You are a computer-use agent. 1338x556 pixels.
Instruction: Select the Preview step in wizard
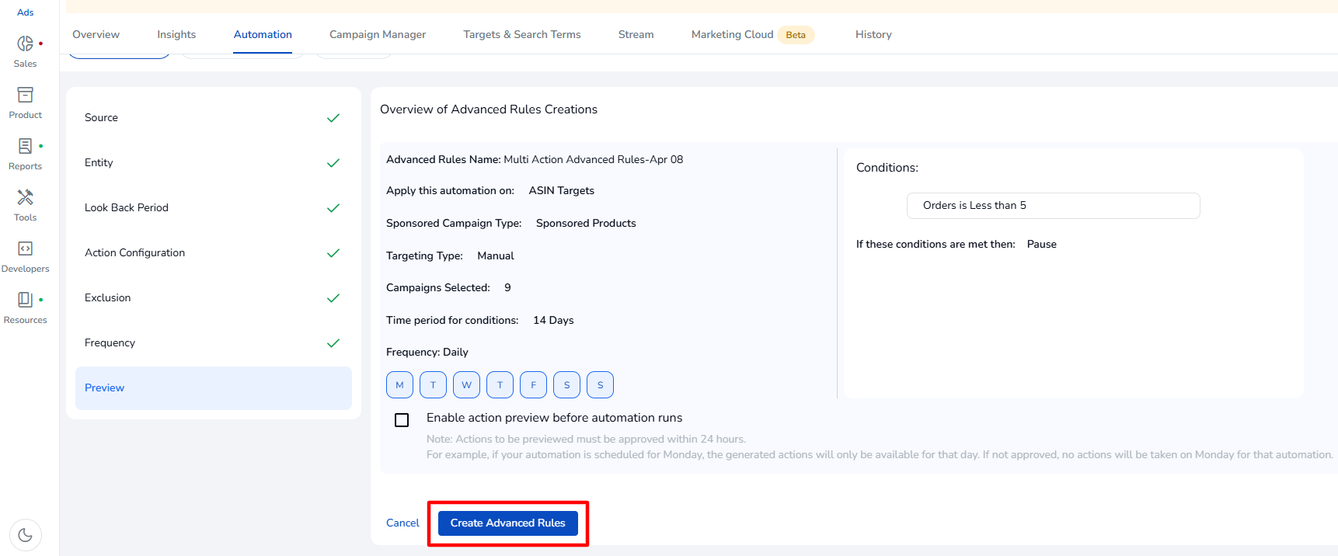(x=105, y=388)
